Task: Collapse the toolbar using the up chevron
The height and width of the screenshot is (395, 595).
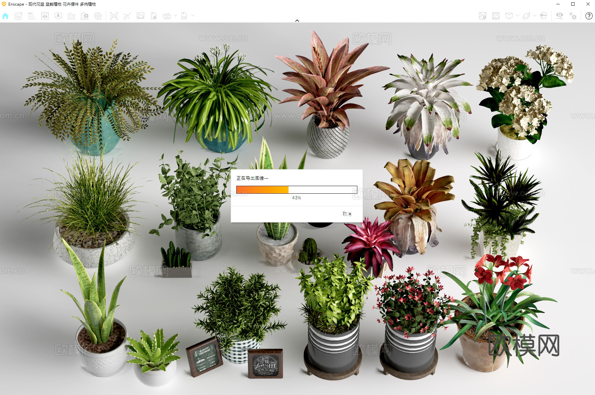Action: (297, 20)
